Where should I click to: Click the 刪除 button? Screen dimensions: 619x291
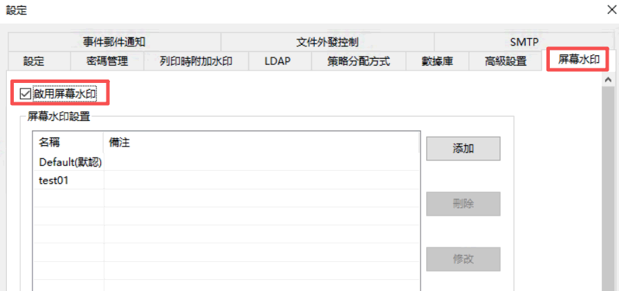point(463,204)
